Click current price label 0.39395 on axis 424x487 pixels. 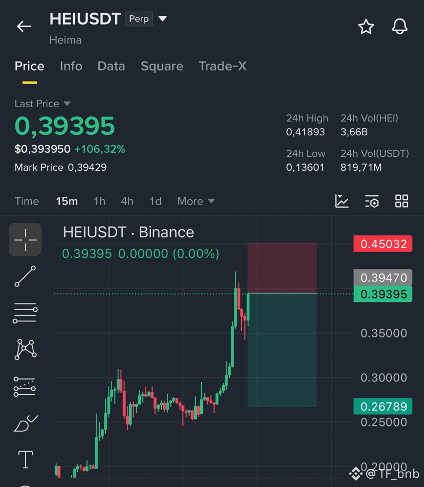pyautogui.click(x=383, y=294)
